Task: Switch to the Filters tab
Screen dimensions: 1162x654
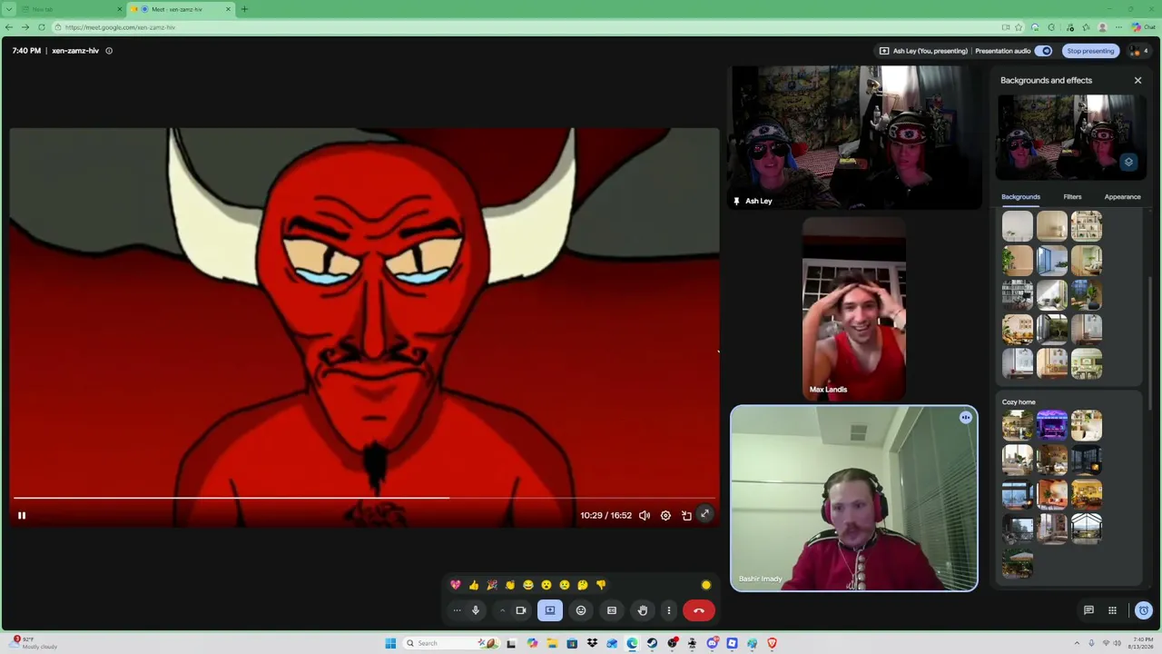Action: point(1072,197)
